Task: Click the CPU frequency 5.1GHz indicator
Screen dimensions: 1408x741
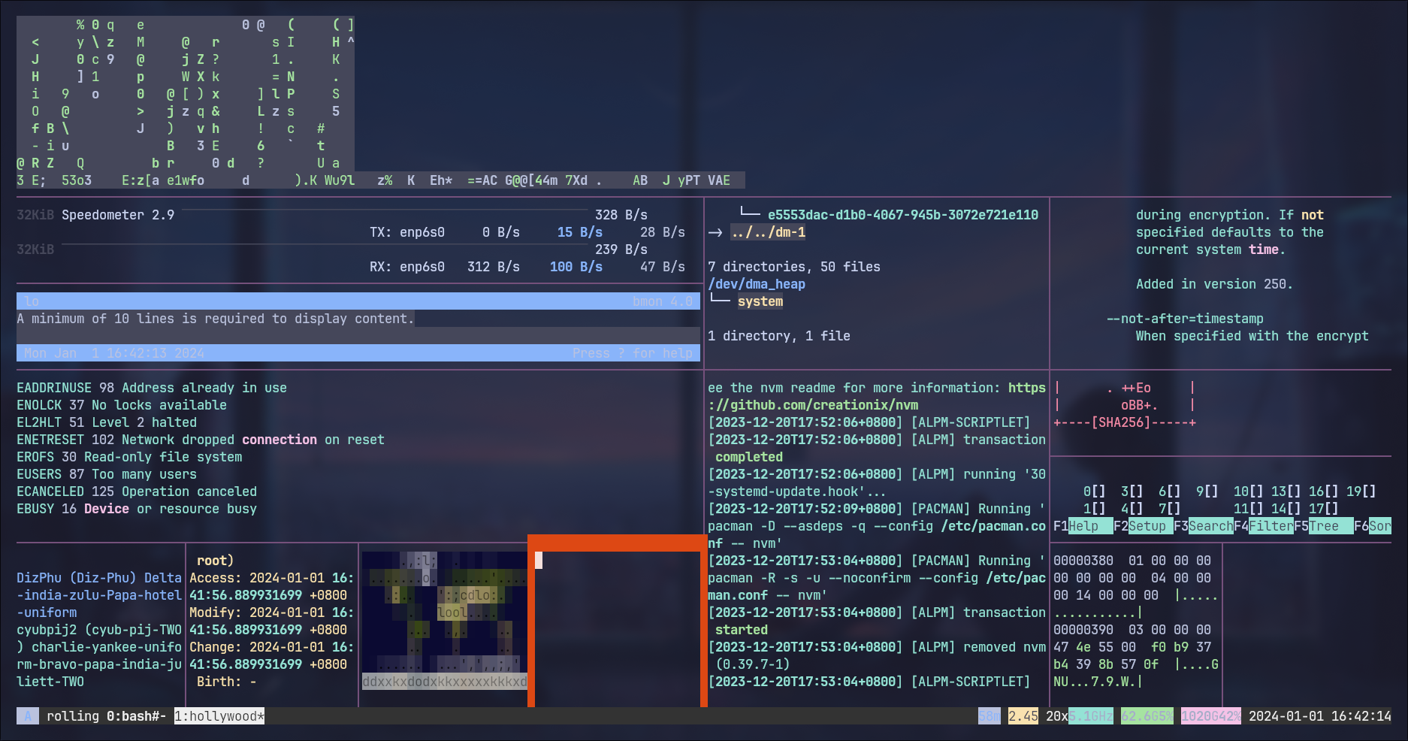Action: tap(1090, 716)
